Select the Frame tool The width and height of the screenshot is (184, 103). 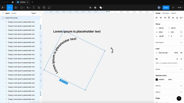coord(16,8)
